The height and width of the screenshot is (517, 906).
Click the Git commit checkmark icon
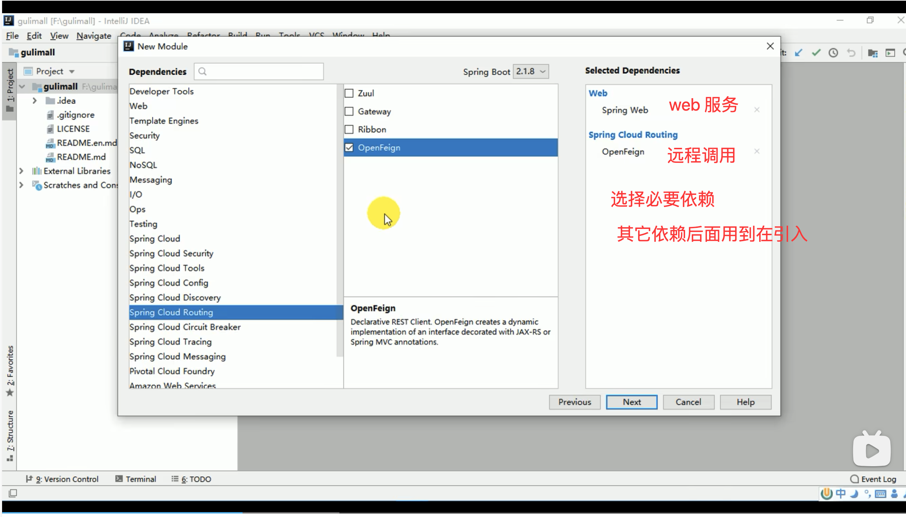click(816, 53)
